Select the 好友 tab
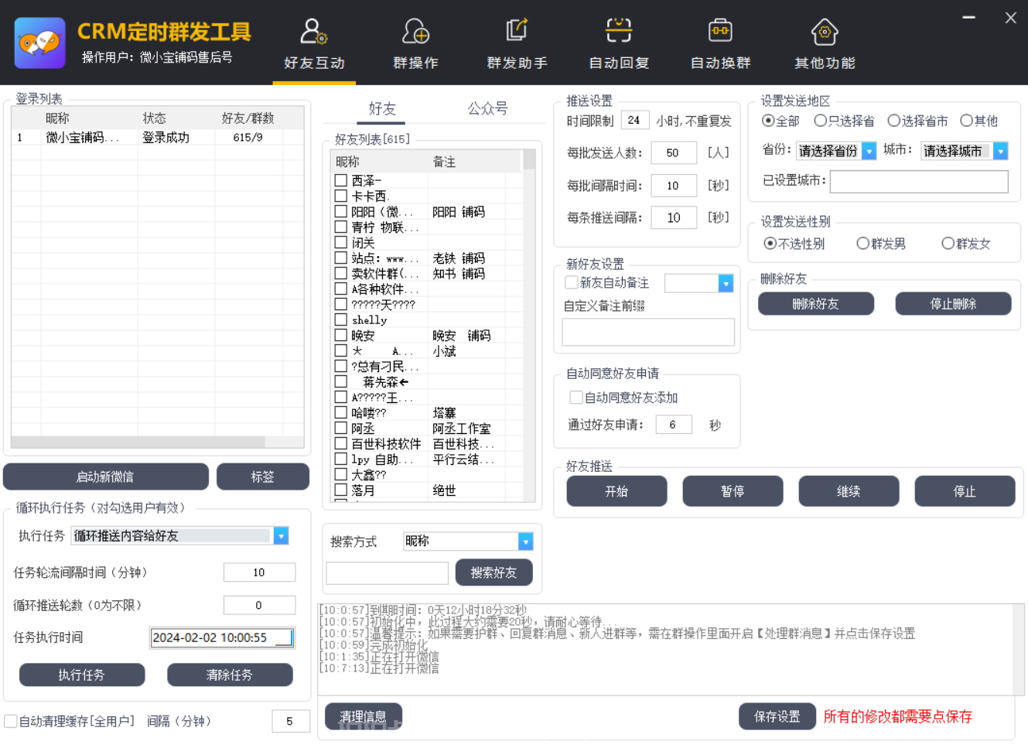The image size is (1028, 755). click(x=381, y=108)
